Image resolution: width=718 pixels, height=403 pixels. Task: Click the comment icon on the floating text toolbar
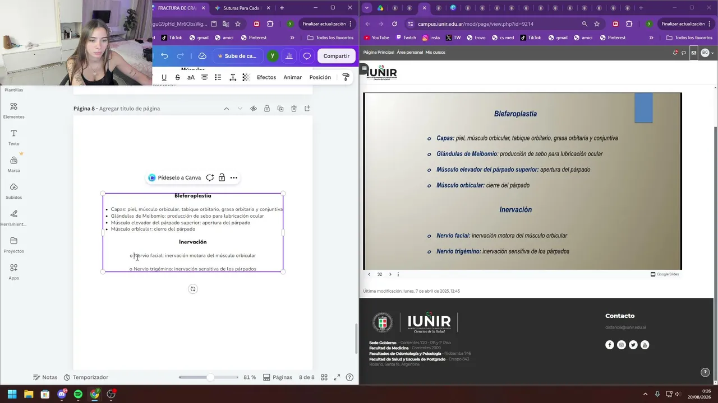210,177
